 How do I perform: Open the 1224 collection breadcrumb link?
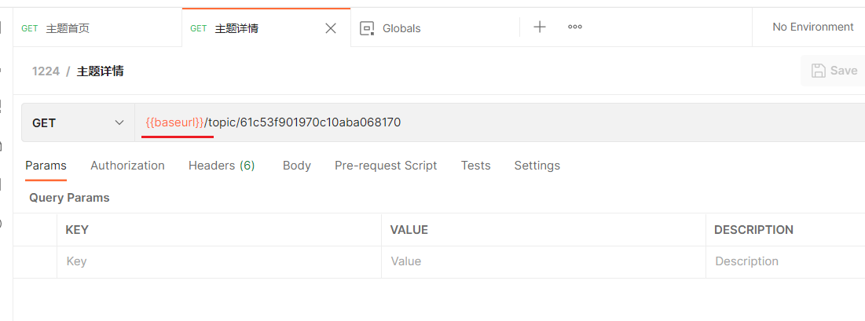tap(46, 71)
